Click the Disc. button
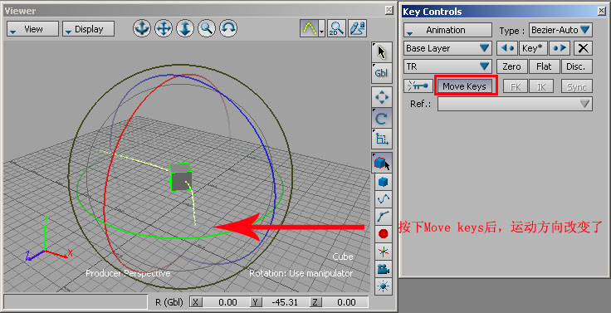The height and width of the screenshot is (313, 611). click(576, 66)
